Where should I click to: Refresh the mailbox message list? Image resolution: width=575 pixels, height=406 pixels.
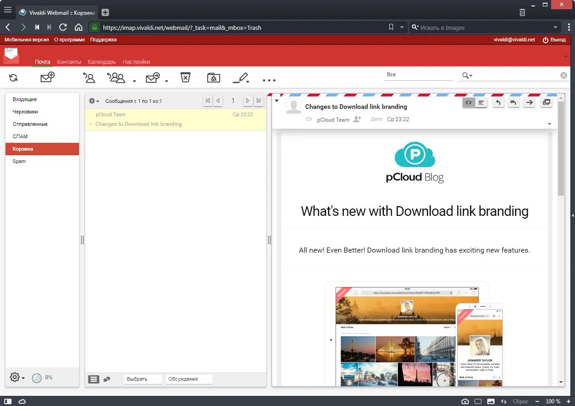[13, 78]
